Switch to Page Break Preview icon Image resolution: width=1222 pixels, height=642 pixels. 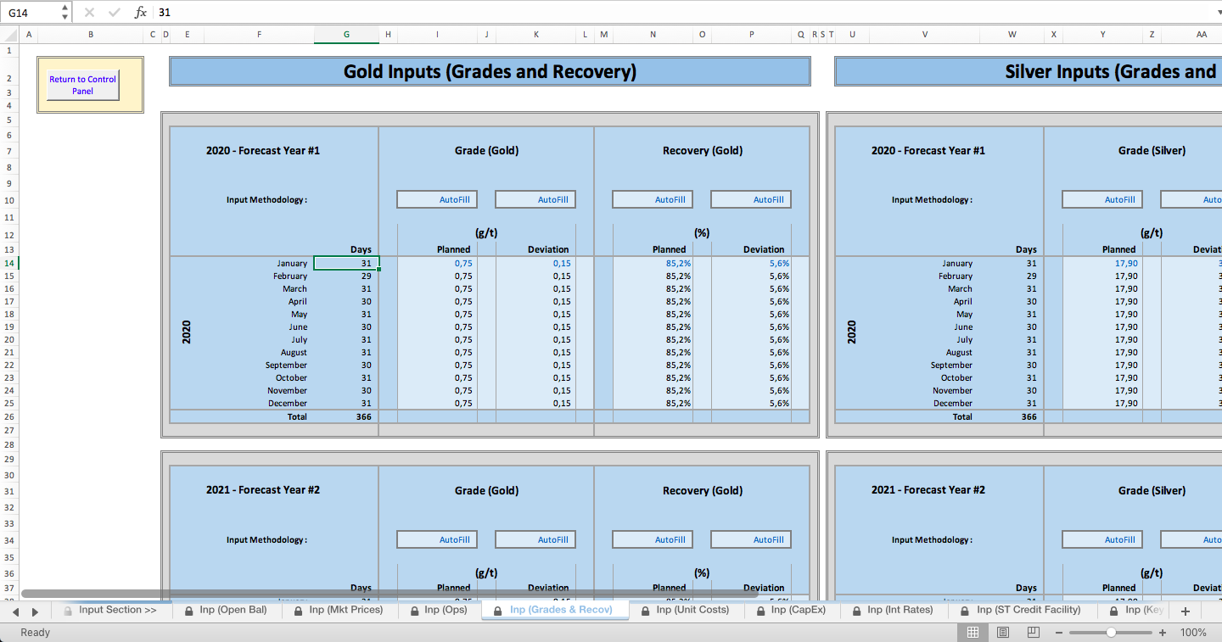1033,633
